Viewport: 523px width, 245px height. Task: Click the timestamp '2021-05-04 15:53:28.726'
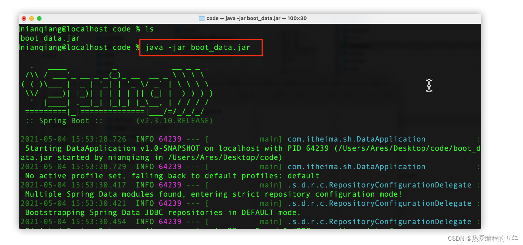pos(73,139)
